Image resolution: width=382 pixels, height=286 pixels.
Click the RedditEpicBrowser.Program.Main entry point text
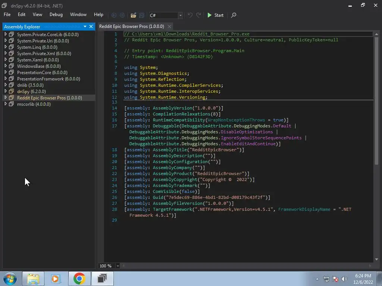point(205,51)
